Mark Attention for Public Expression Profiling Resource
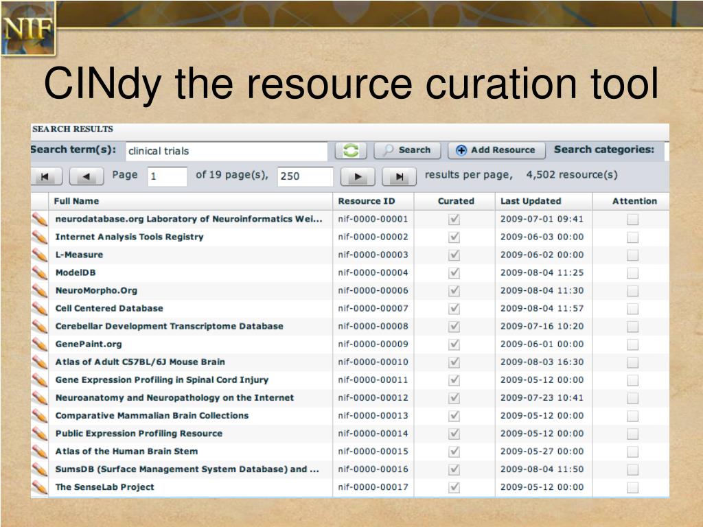703x527 pixels. (632, 434)
